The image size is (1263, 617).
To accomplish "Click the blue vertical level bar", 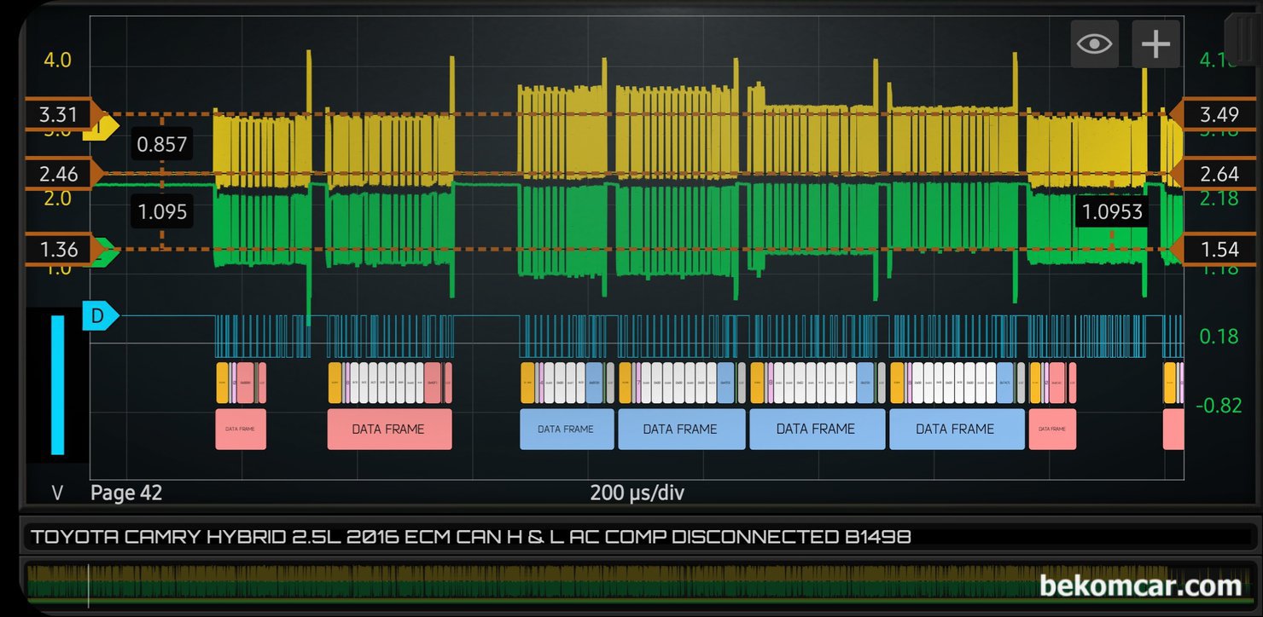I will pos(57,385).
